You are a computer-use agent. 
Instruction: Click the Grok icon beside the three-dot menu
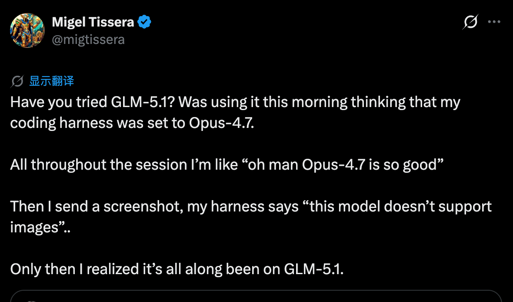pyautogui.click(x=470, y=22)
